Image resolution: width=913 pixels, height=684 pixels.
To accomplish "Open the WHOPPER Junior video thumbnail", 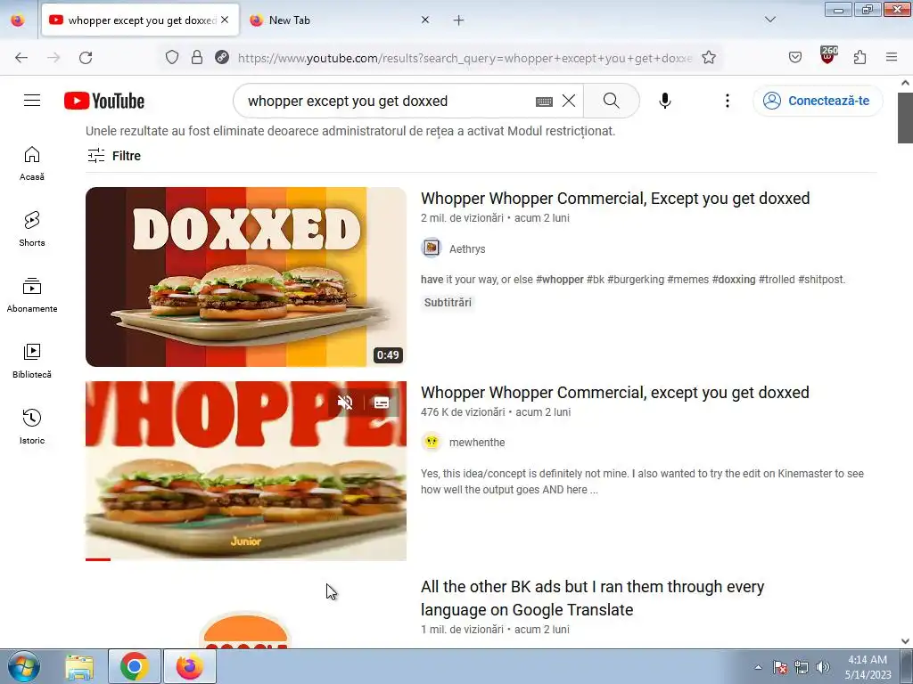I will (x=246, y=470).
